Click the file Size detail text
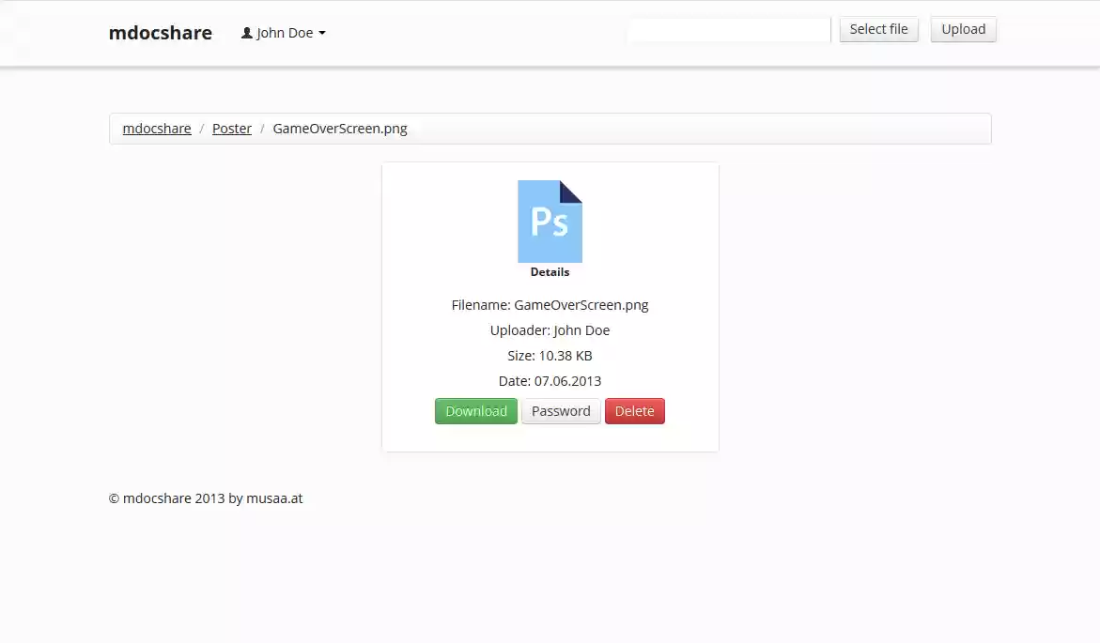Viewport: 1100px width, 643px height. 550,355
